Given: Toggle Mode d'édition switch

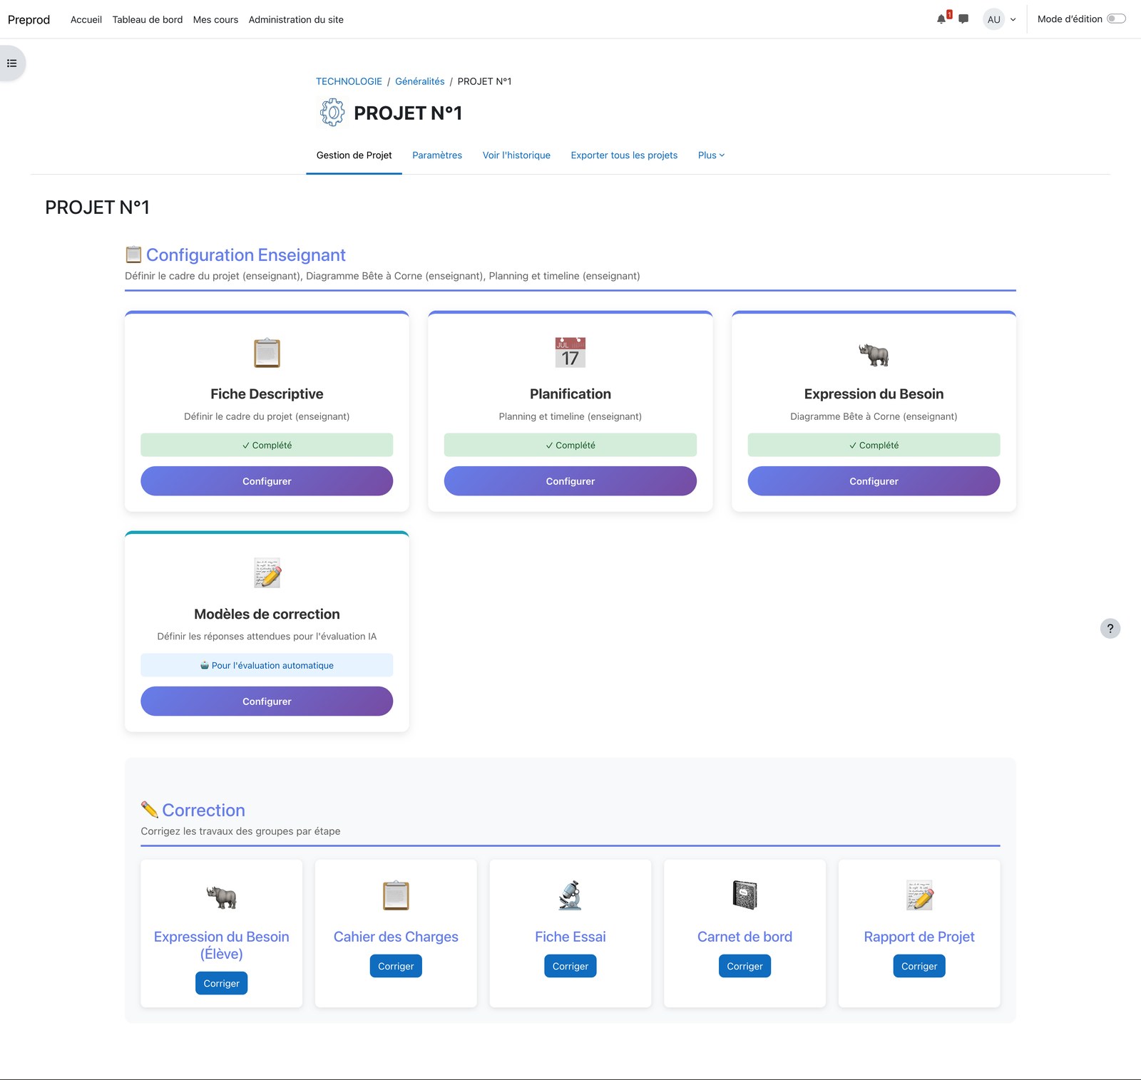Looking at the screenshot, I should click(x=1116, y=19).
